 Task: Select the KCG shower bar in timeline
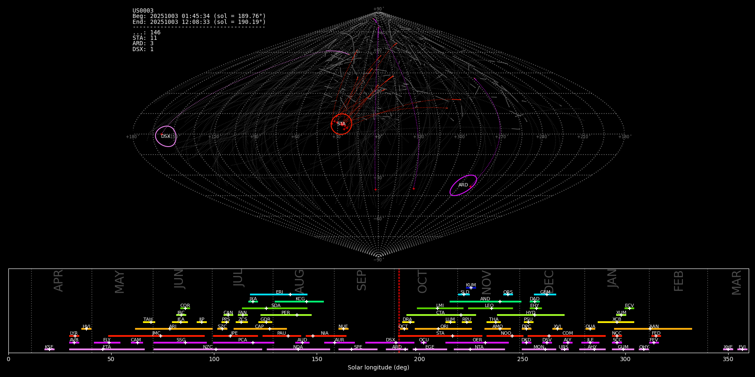tap(299, 301)
